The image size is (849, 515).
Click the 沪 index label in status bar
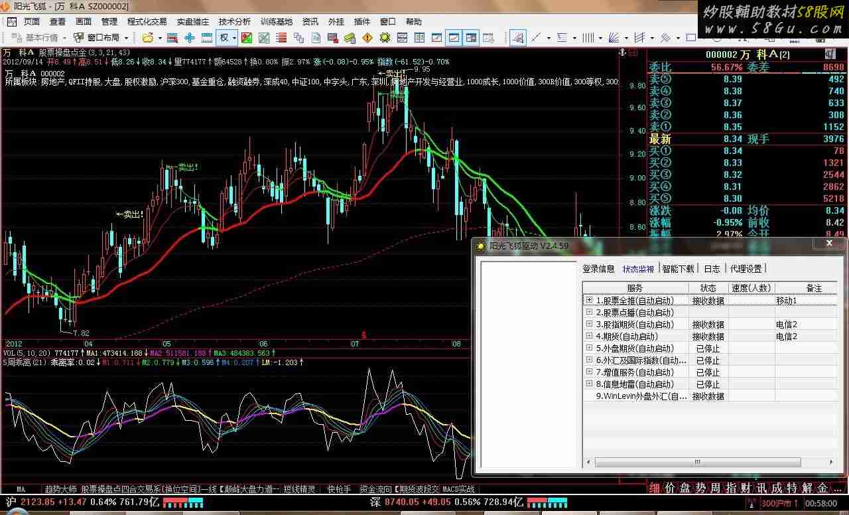(x=11, y=502)
